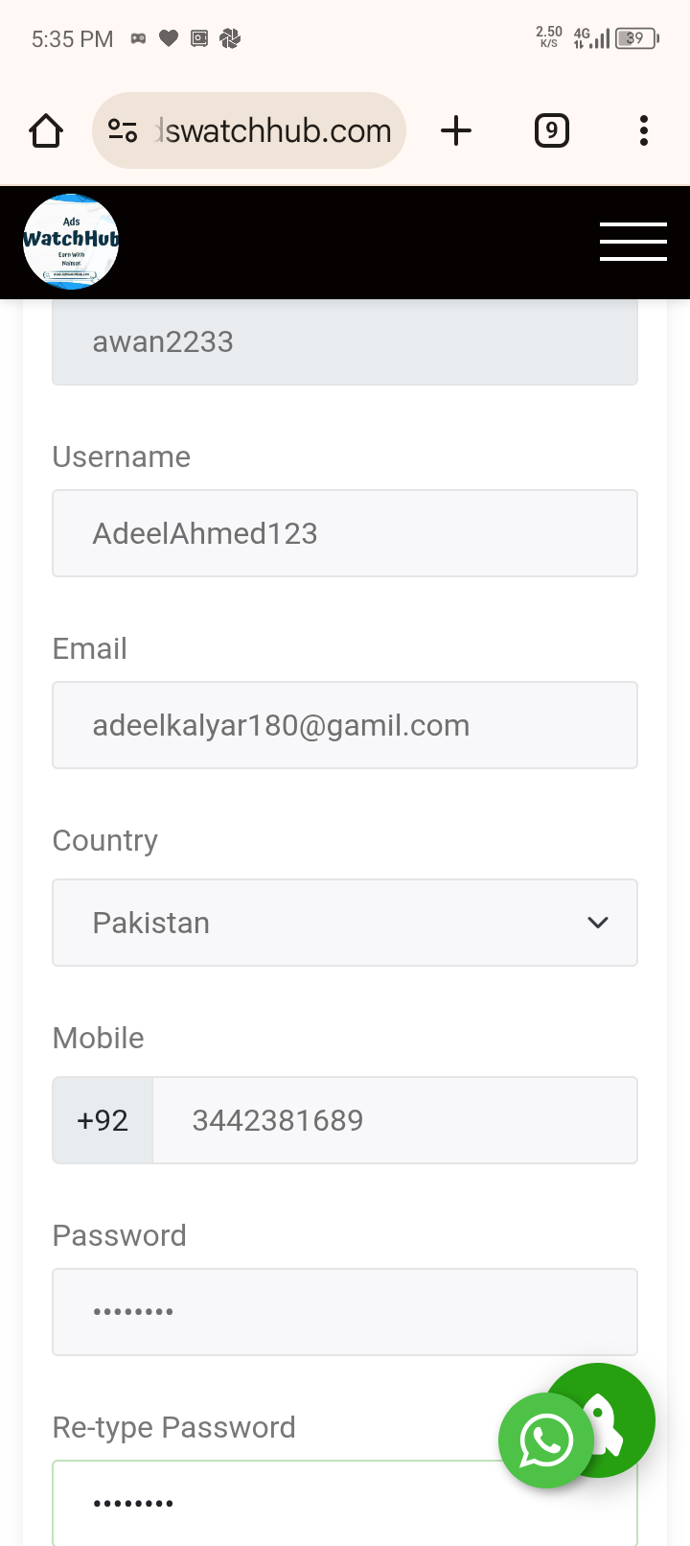Tap the +92 country code prefix
The width and height of the screenshot is (690, 1546).
coord(103,1120)
